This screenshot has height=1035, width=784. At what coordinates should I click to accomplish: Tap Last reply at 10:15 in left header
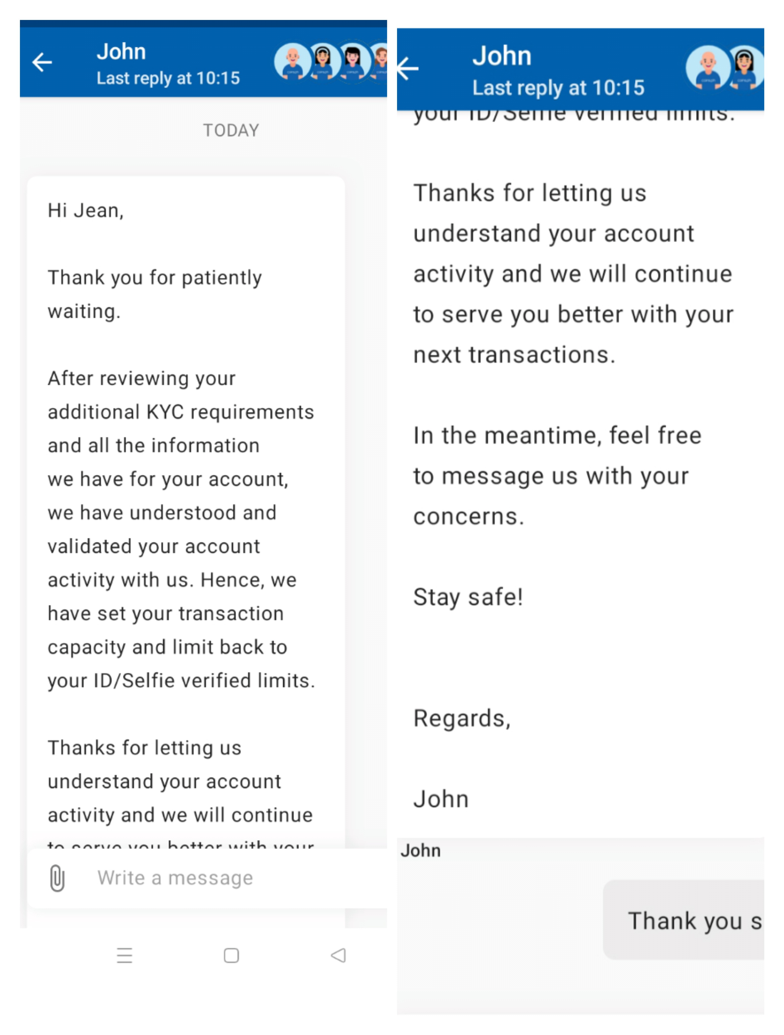pyautogui.click(x=168, y=78)
